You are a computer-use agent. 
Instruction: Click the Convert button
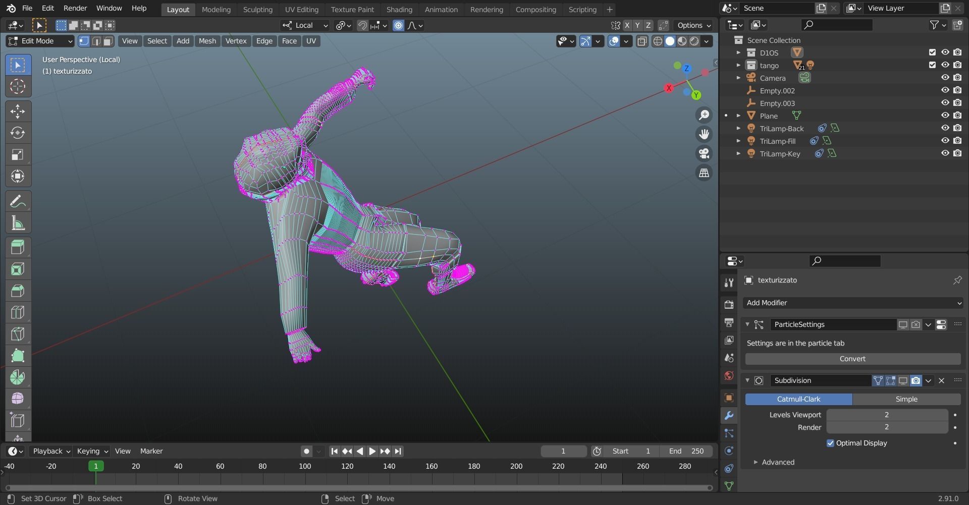coord(853,359)
